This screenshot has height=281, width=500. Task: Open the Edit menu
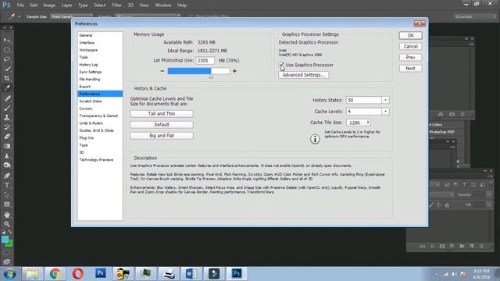34,5
